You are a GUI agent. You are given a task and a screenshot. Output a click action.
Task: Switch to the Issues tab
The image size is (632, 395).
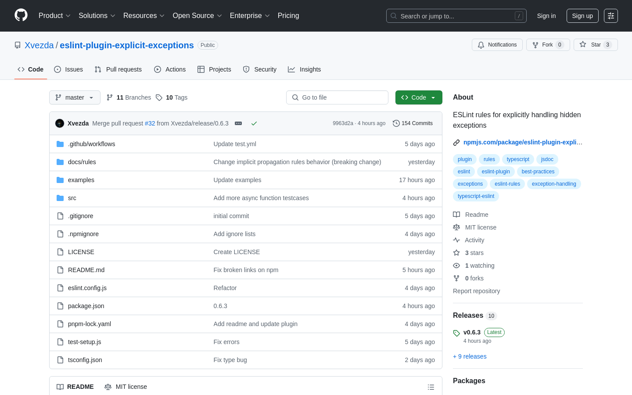point(68,69)
